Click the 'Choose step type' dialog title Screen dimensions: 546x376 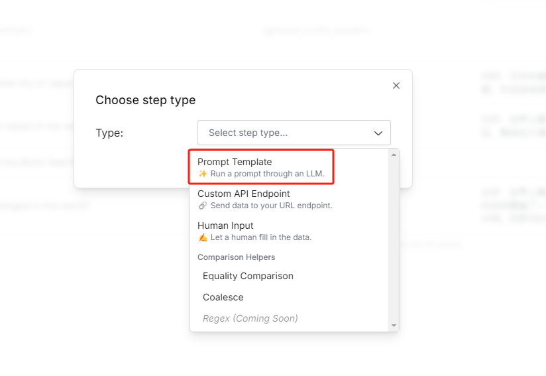pos(145,100)
